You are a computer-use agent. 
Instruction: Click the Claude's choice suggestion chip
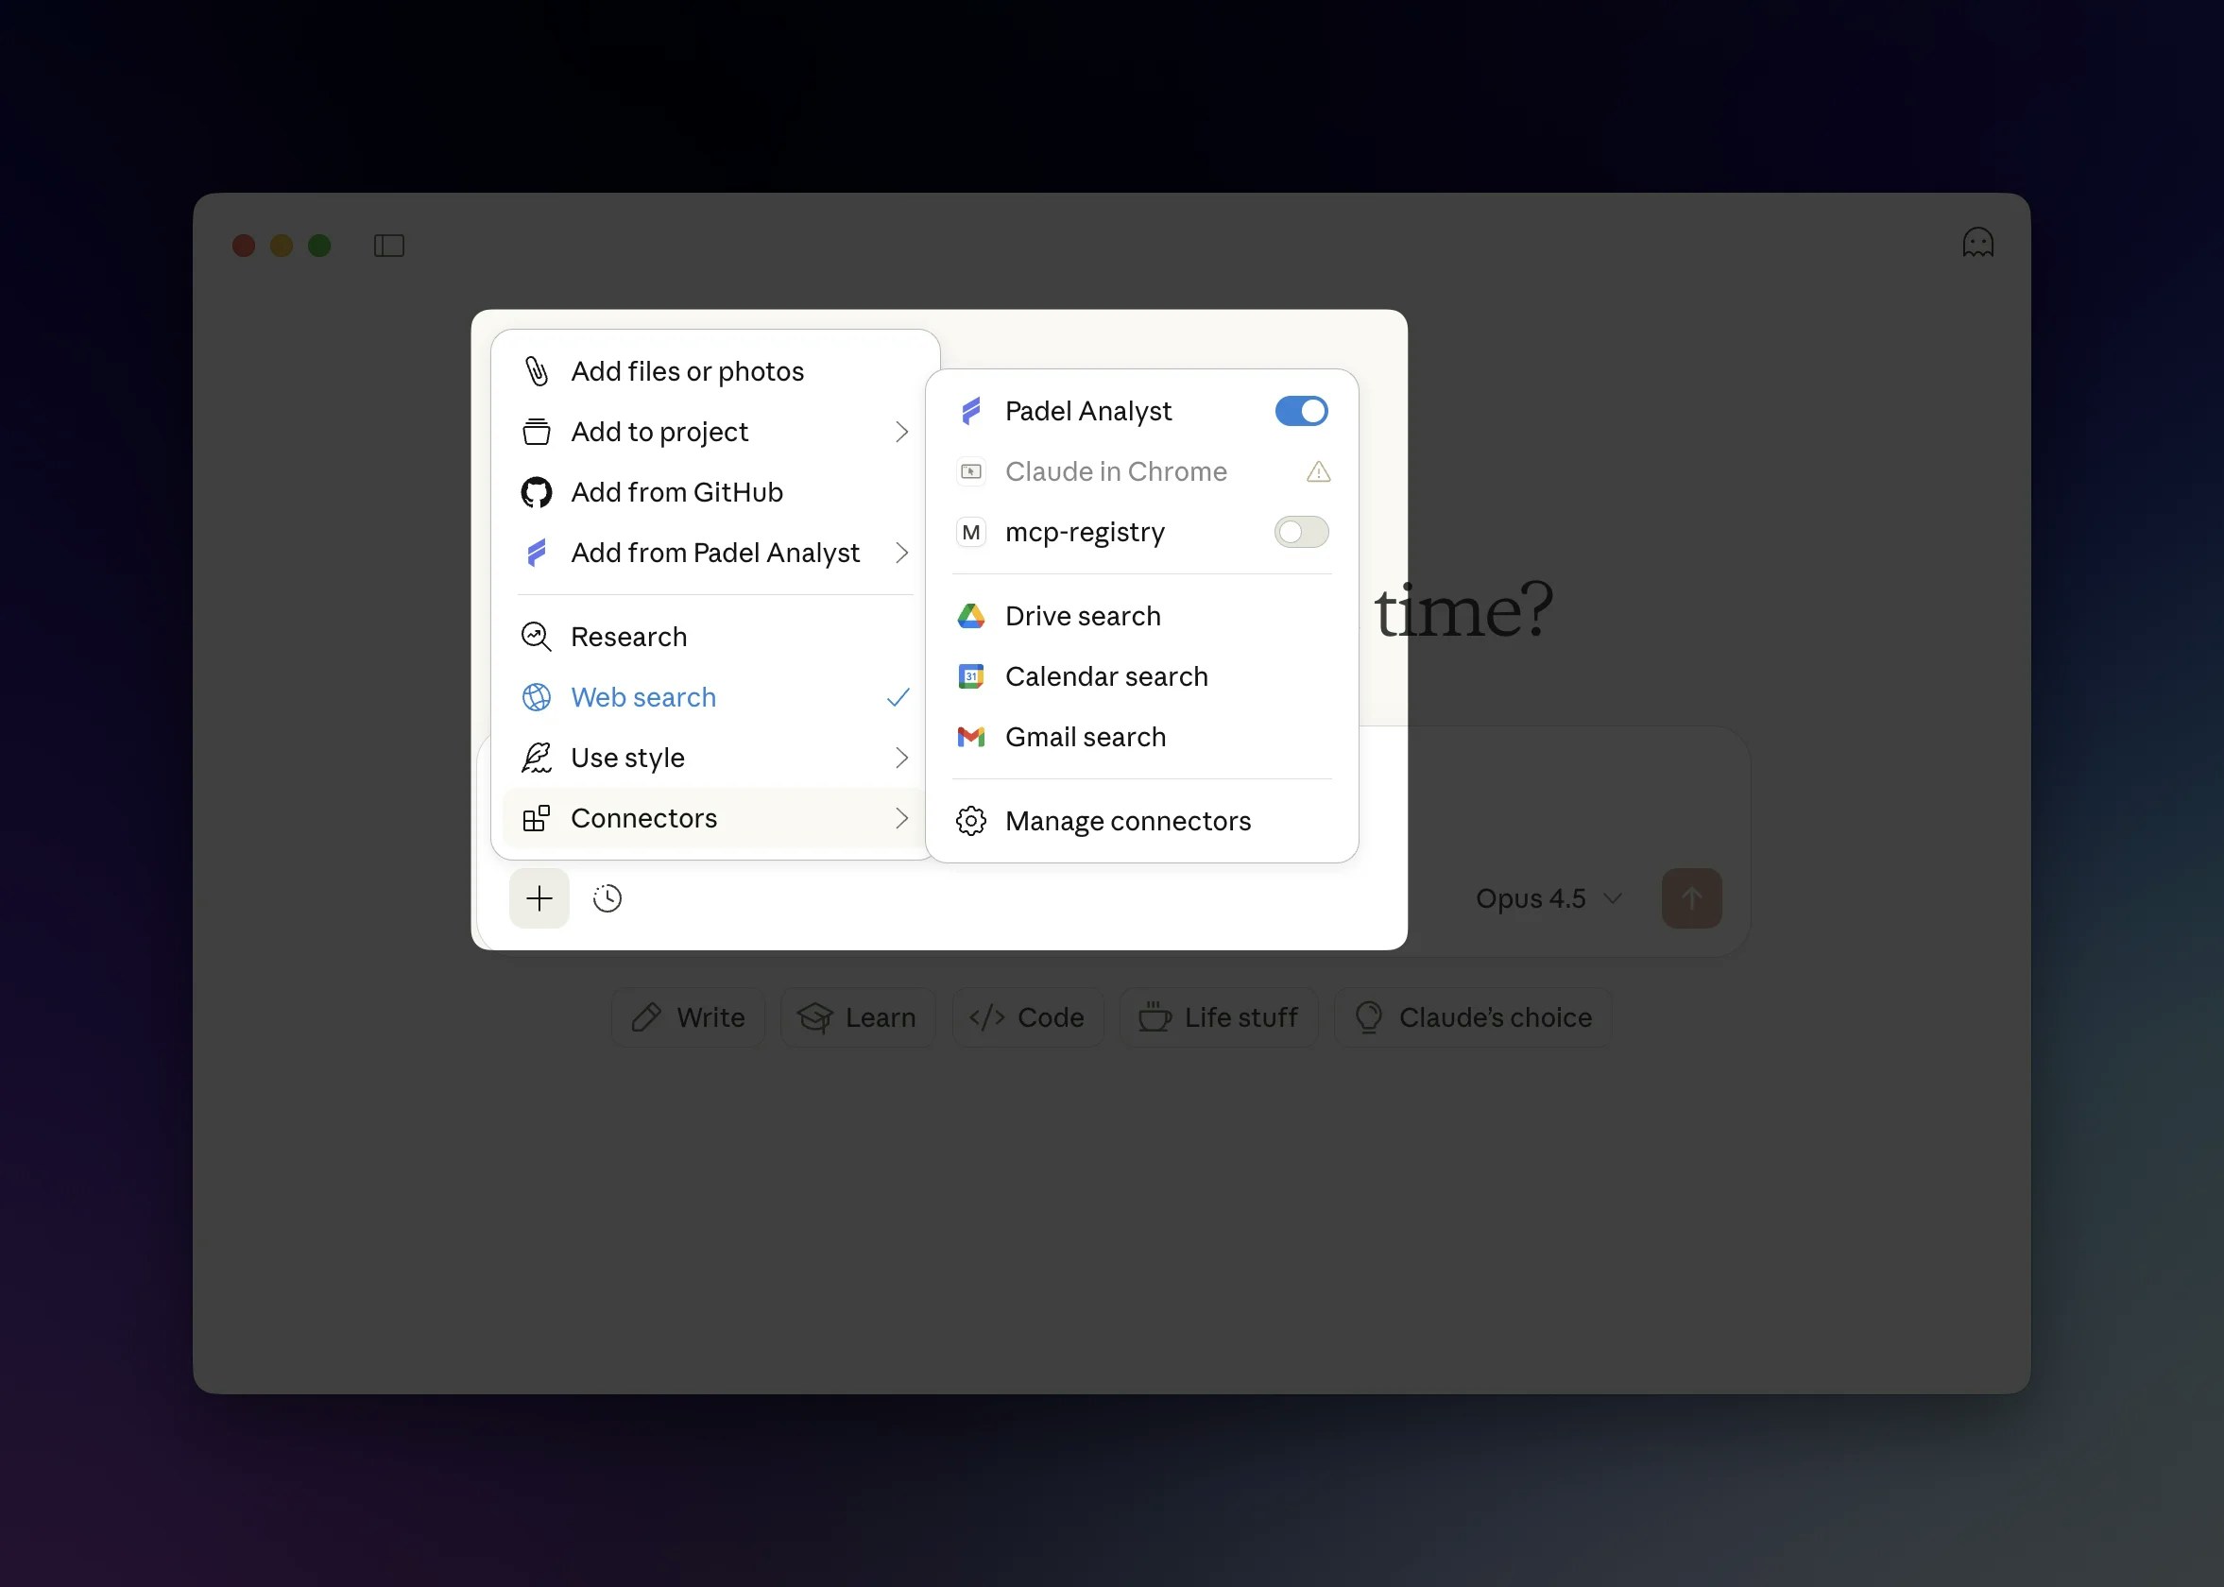[1473, 1017]
